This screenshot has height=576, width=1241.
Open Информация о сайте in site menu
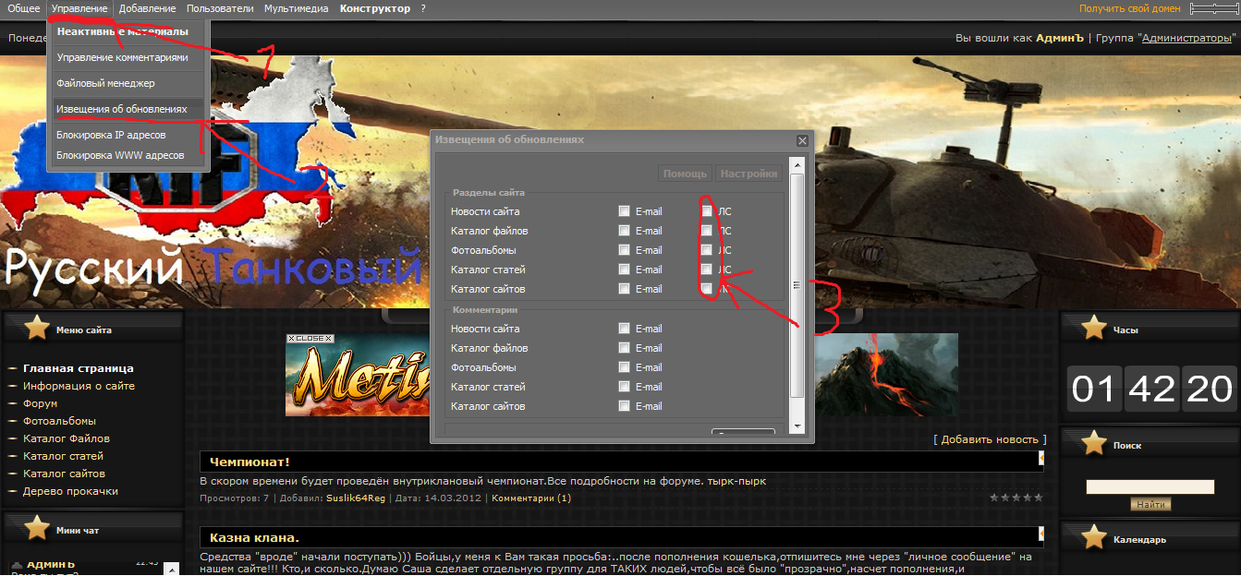click(x=79, y=386)
